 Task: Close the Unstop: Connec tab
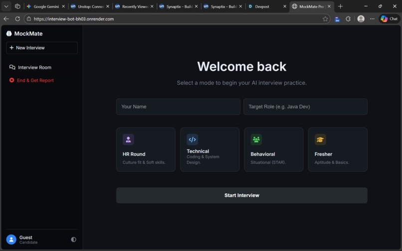pyautogui.click(x=108, y=6)
